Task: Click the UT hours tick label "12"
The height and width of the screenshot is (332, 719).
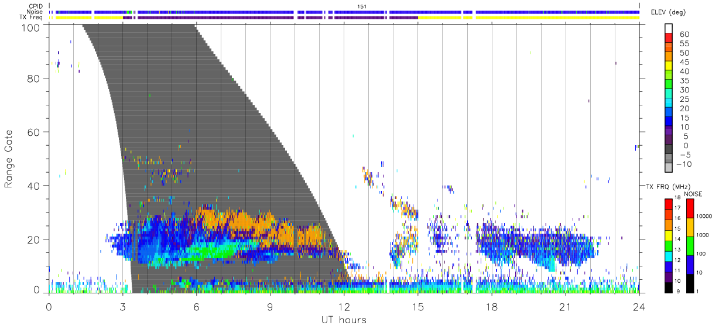Action: [344, 306]
